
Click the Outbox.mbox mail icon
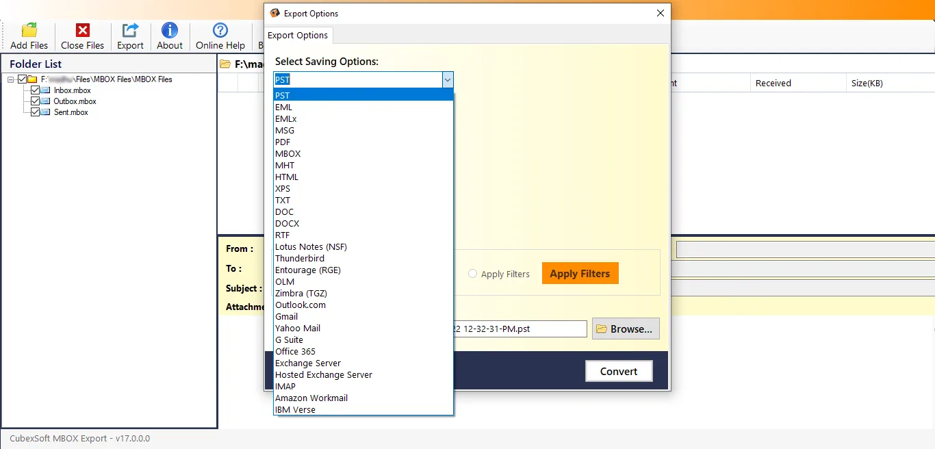coord(47,101)
